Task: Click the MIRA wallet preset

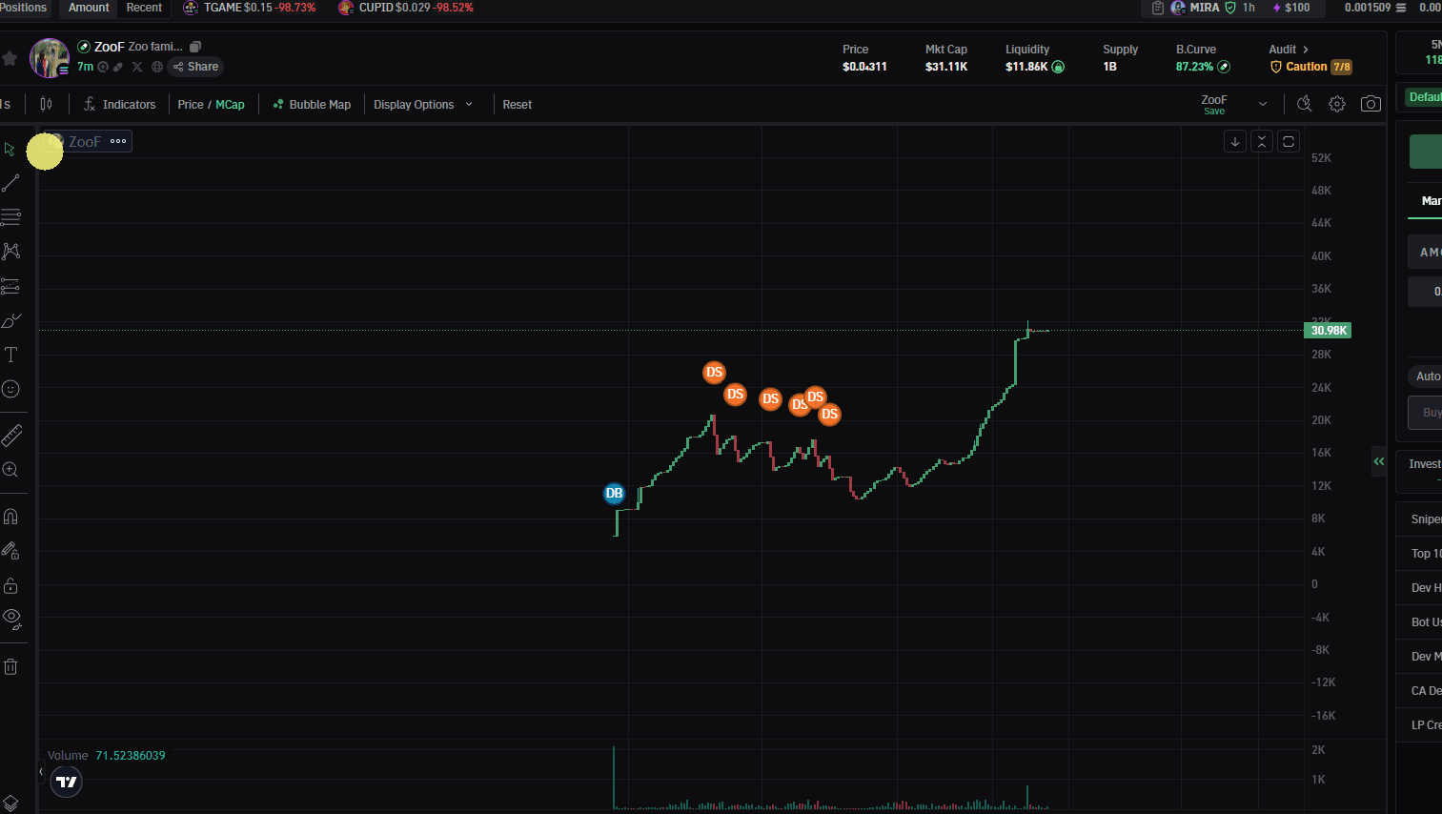Action: pos(1204,8)
